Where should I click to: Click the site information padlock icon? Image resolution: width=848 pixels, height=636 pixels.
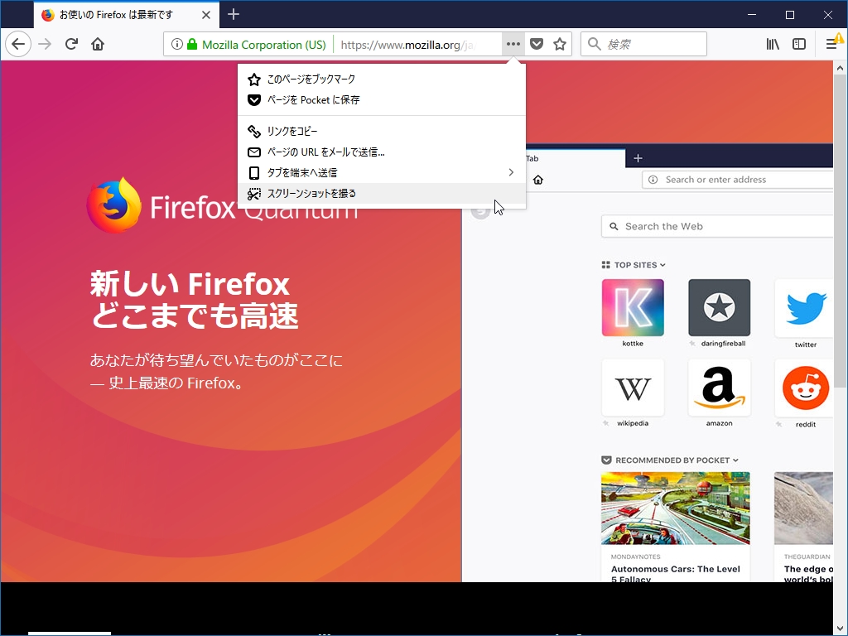(192, 44)
